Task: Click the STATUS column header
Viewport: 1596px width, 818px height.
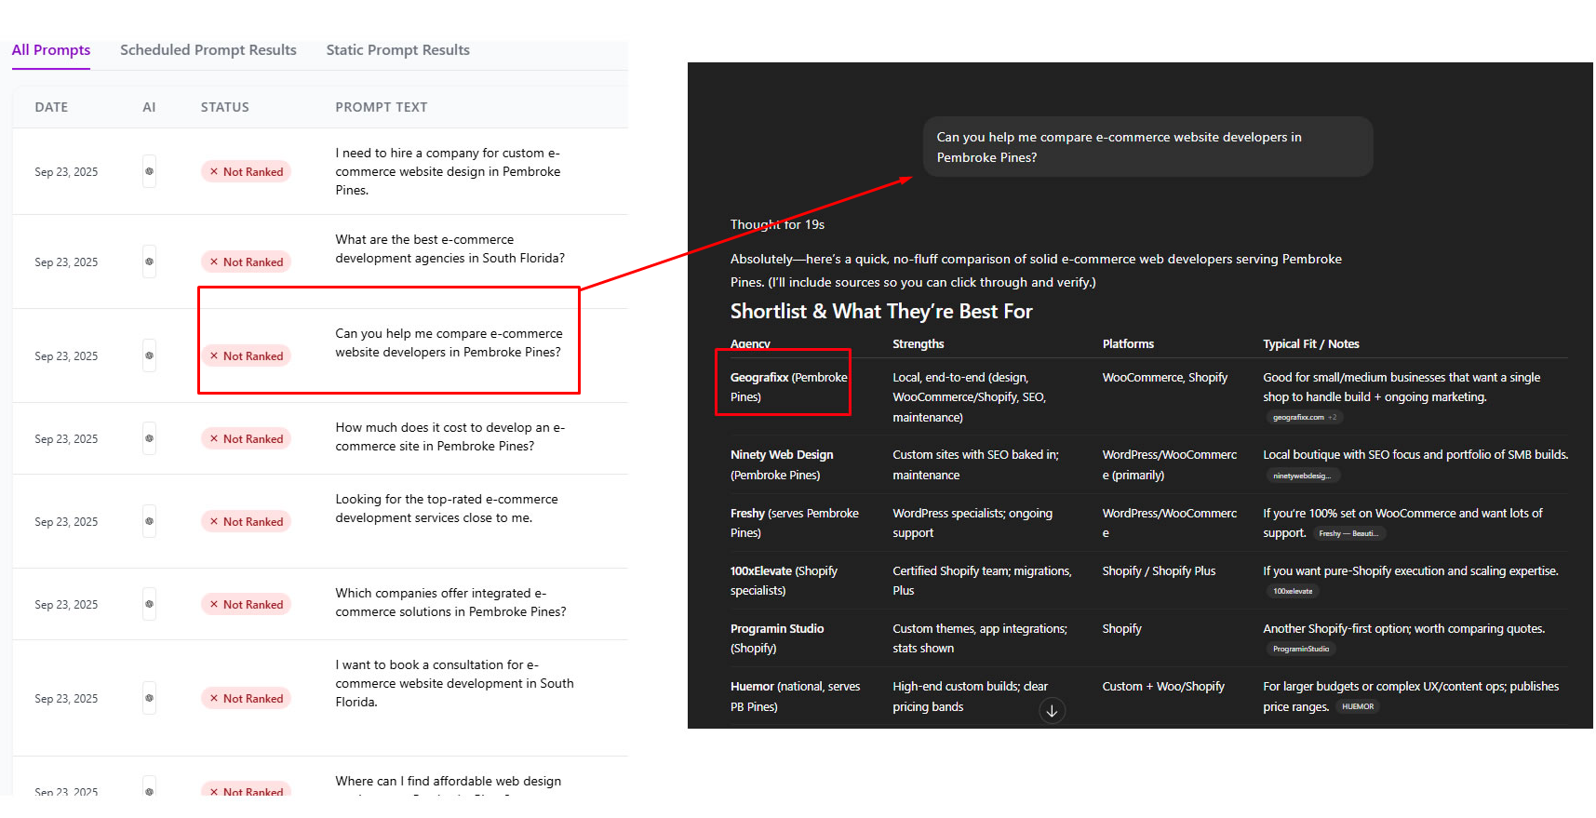Action: coord(225,107)
